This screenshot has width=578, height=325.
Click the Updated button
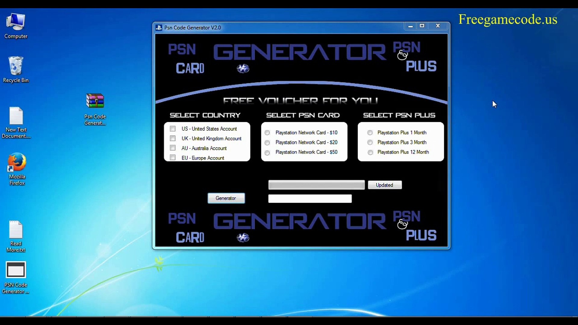(x=384, y=185)
